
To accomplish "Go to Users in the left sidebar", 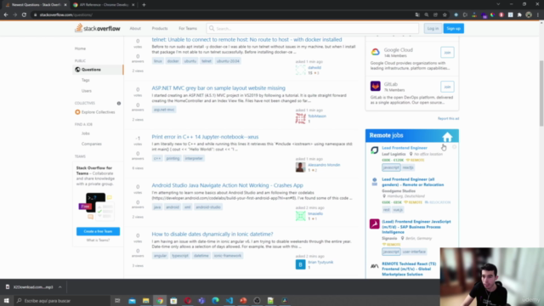I will coord(87,91).
